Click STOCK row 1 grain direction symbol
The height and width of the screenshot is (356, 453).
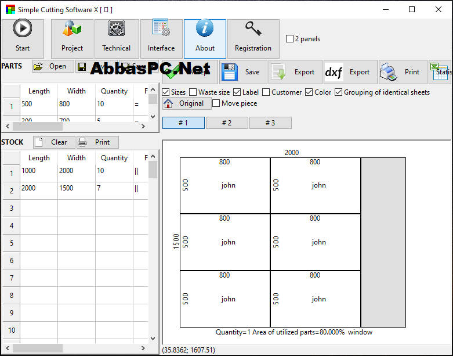136,171
